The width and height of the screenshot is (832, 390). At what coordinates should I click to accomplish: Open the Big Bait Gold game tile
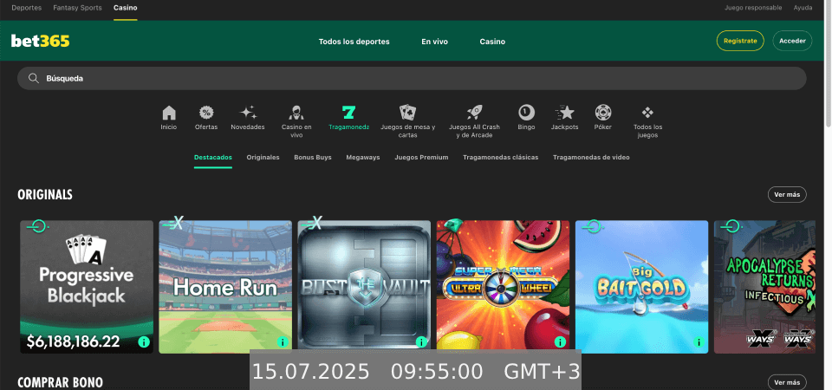642,287
